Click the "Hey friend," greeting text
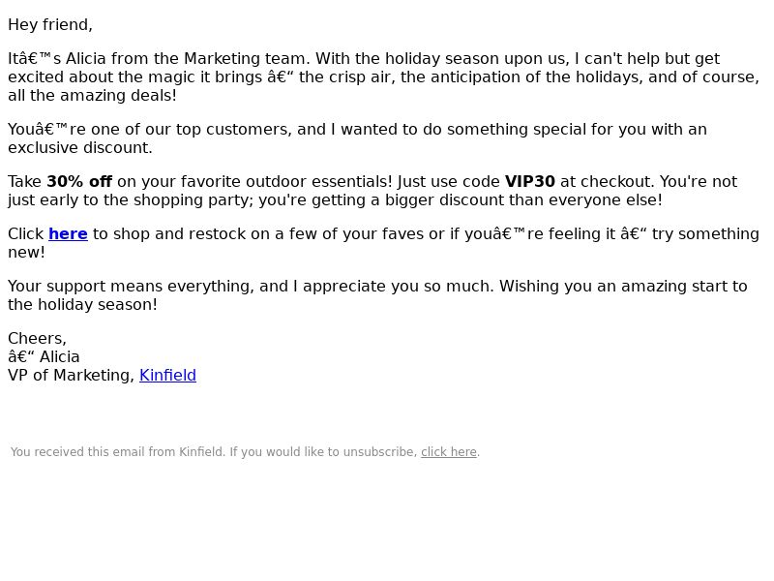 [x=50, y=25]
